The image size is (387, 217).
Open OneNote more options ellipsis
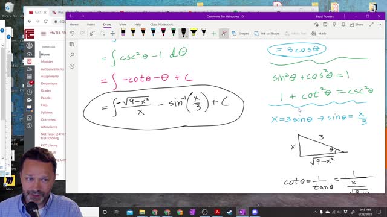pos(380,24)
